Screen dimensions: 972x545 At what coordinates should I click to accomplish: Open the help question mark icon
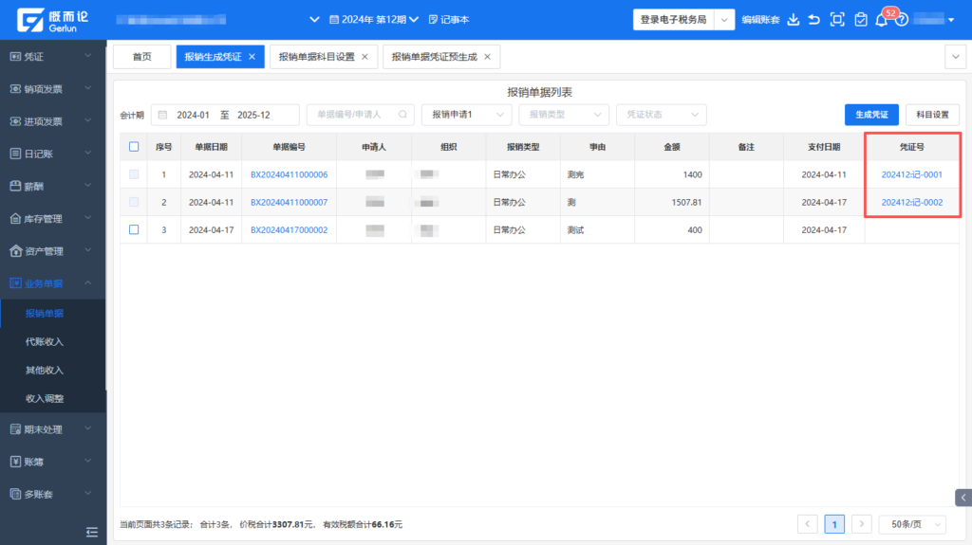902,20
